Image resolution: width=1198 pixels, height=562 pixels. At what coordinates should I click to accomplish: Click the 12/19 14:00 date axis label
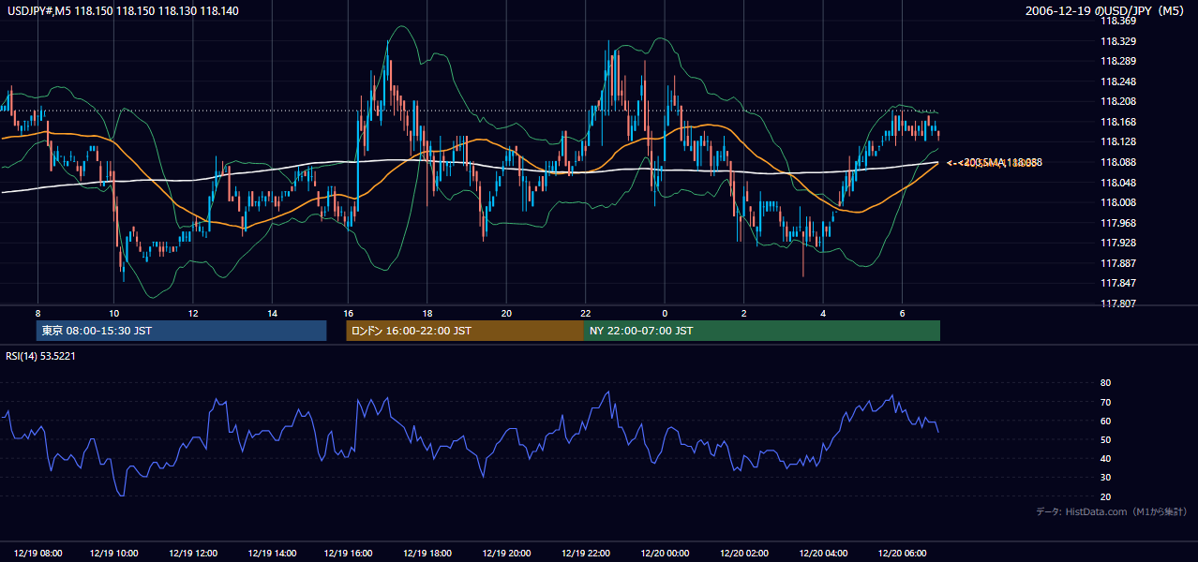pos(272,554)
